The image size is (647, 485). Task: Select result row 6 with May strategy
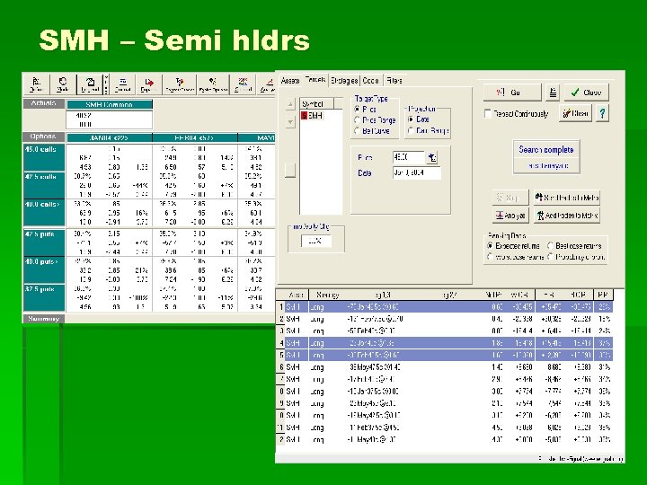[x=445, y=367]
